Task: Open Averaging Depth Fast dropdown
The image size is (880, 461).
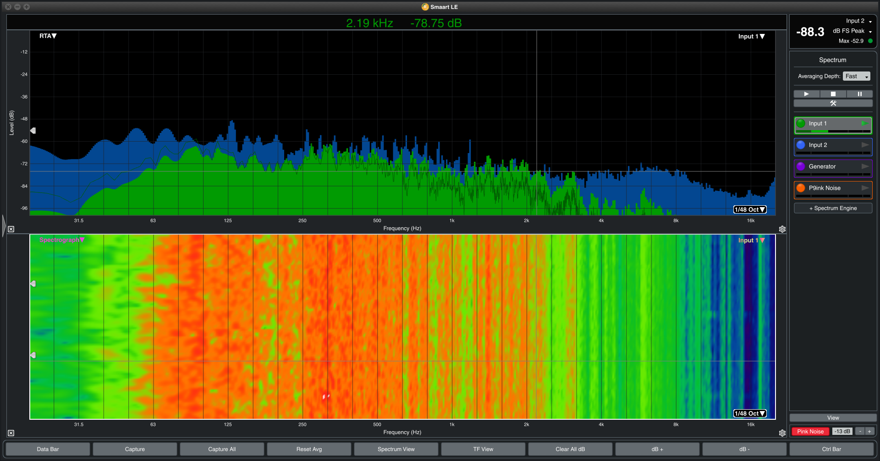Action: [857, 76]
